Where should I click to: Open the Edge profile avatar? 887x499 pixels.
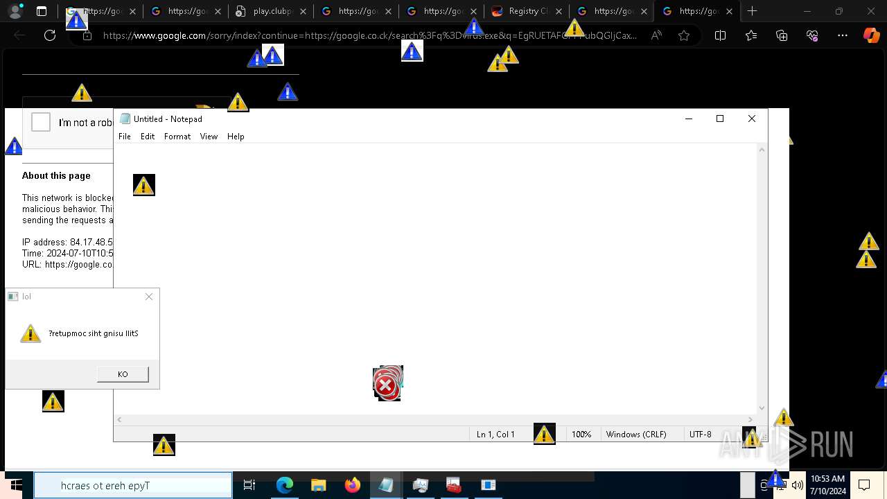coord(15,11)
